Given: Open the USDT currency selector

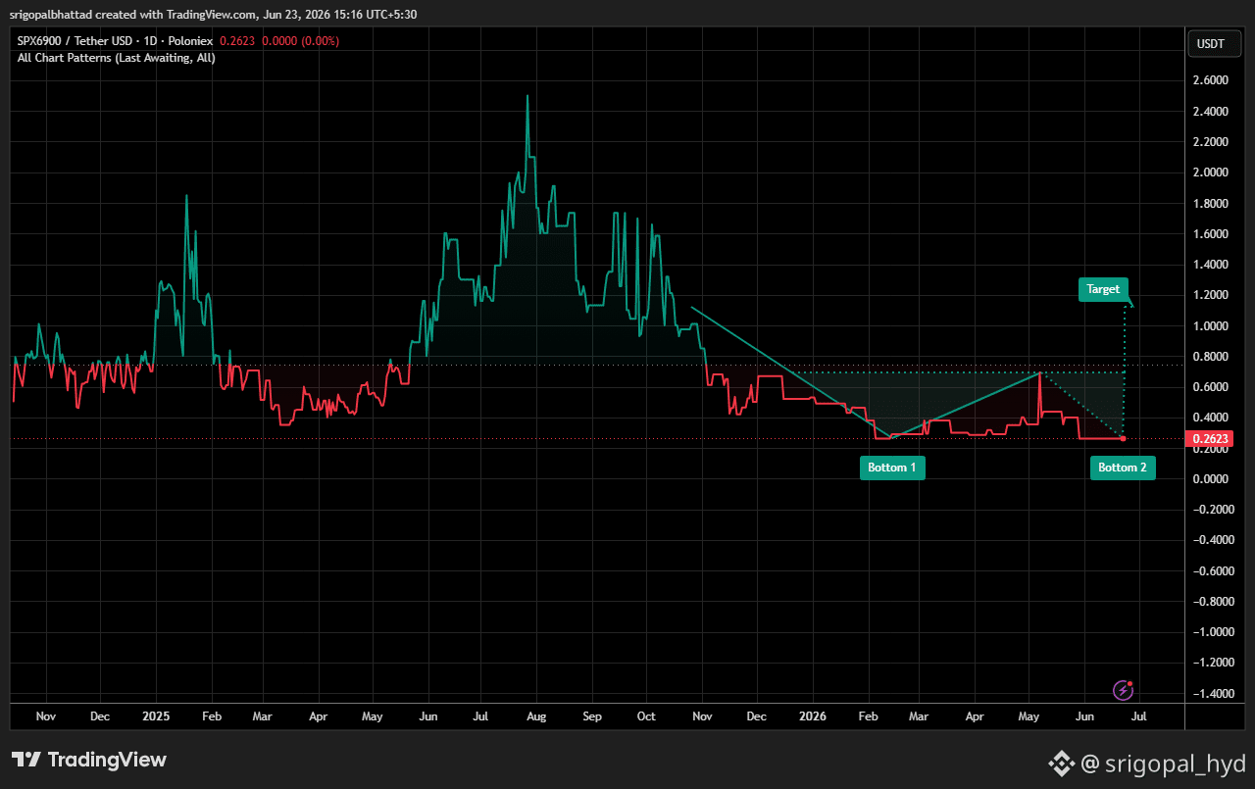Looking at the screenshot, I should tap(1212, 44).
